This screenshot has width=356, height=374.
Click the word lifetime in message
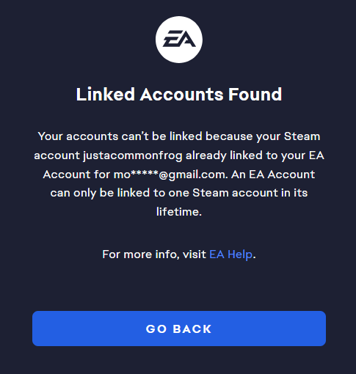tap(179, 212)
